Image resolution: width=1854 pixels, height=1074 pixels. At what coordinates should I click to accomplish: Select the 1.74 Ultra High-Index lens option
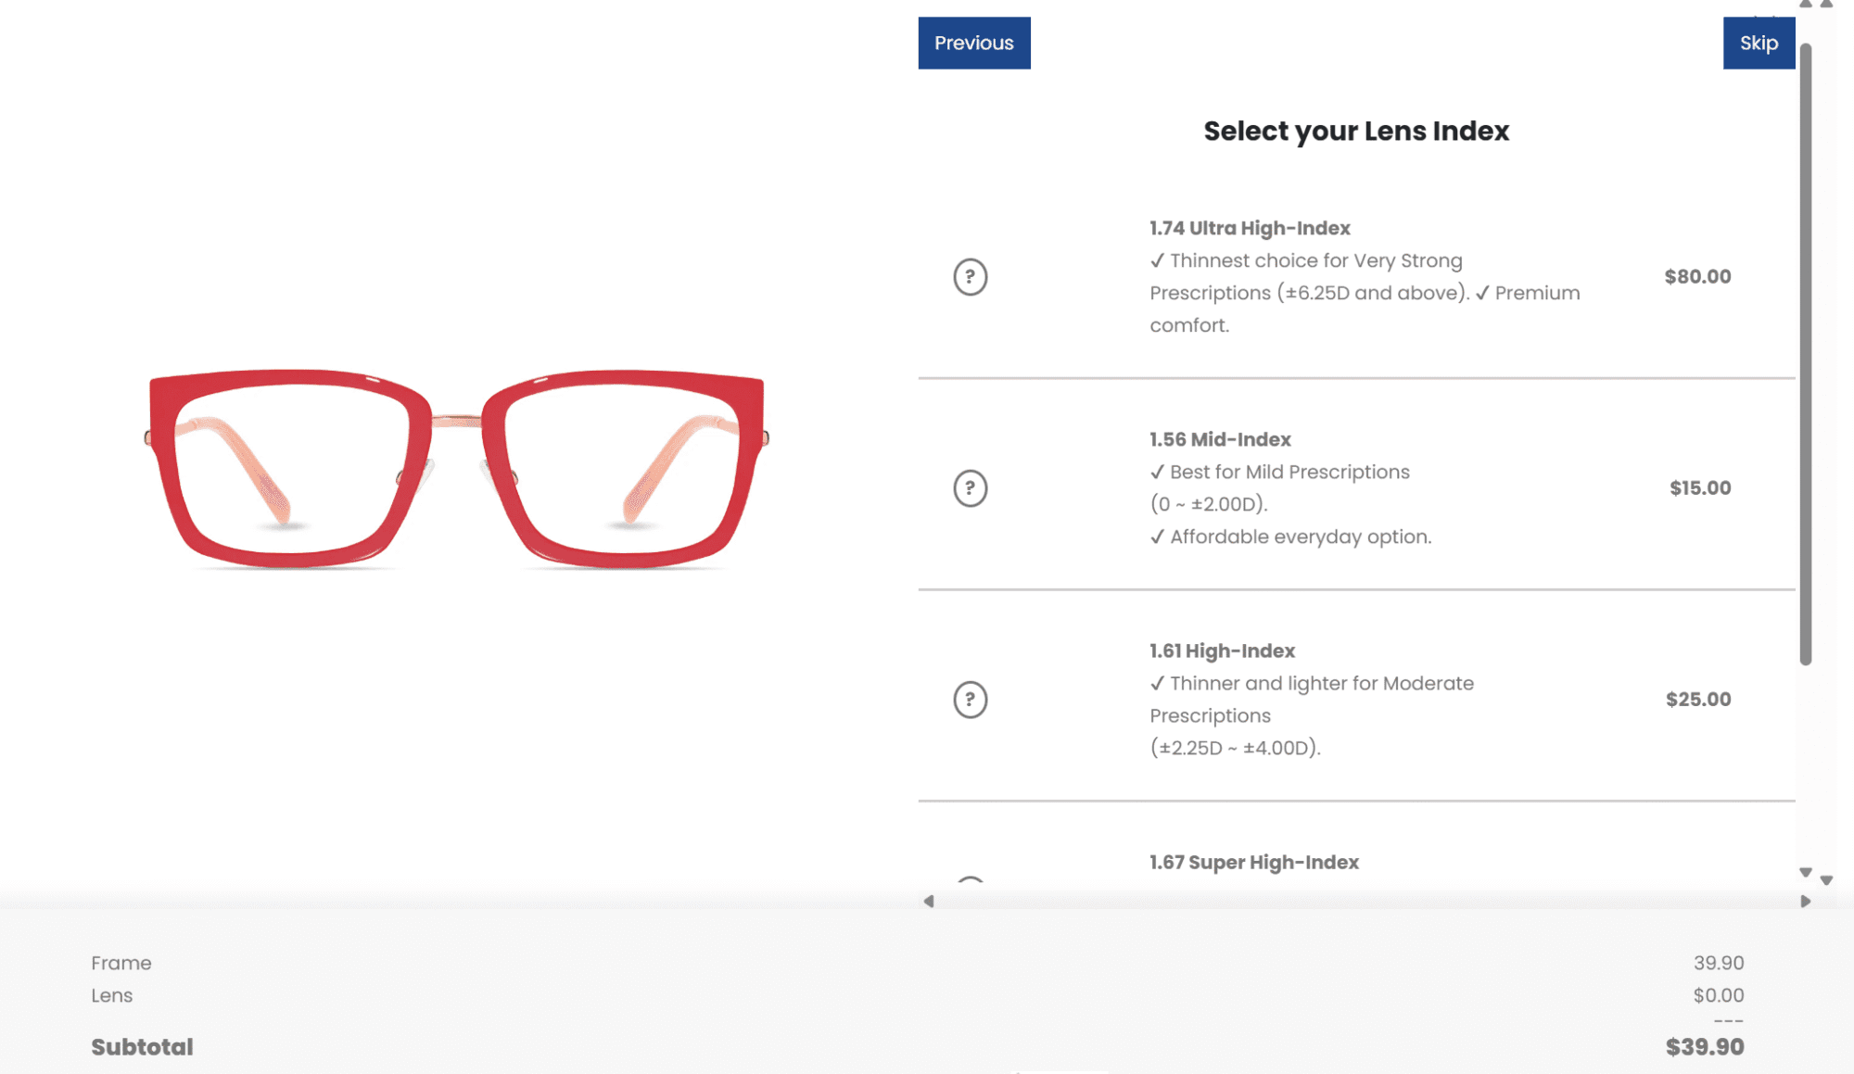pyautogui.click(x=1250, y=229)
